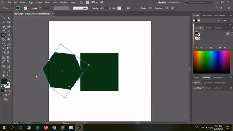Image resolution: width=233 pixels, height=131 pixels.
Task: Switch to the Symbols tab
Action: 218,28
